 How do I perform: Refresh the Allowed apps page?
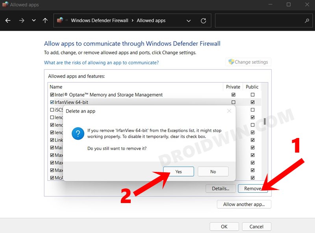tap(203, 21)
